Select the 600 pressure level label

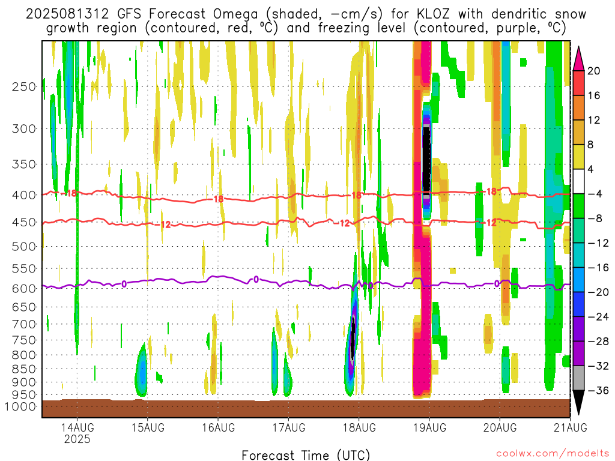click(24, 289)
